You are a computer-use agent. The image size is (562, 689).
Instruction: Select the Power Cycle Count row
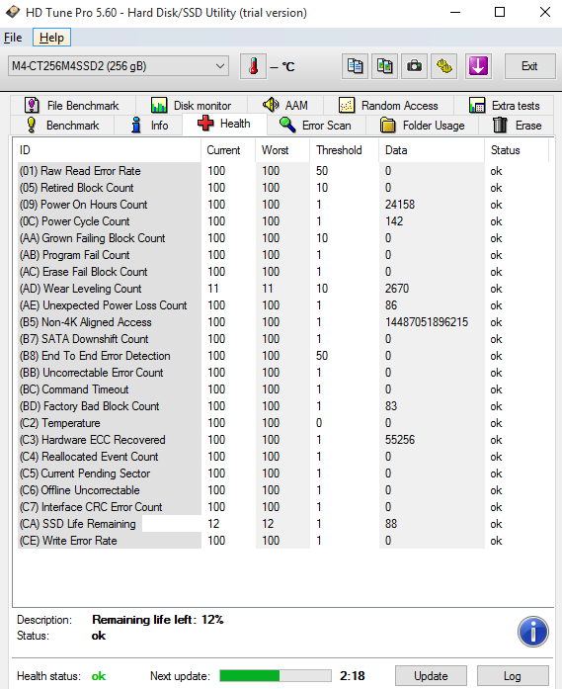[283, 221]
